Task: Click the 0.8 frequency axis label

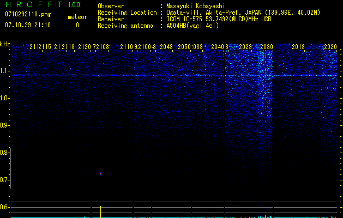Action: click(5, 153)
